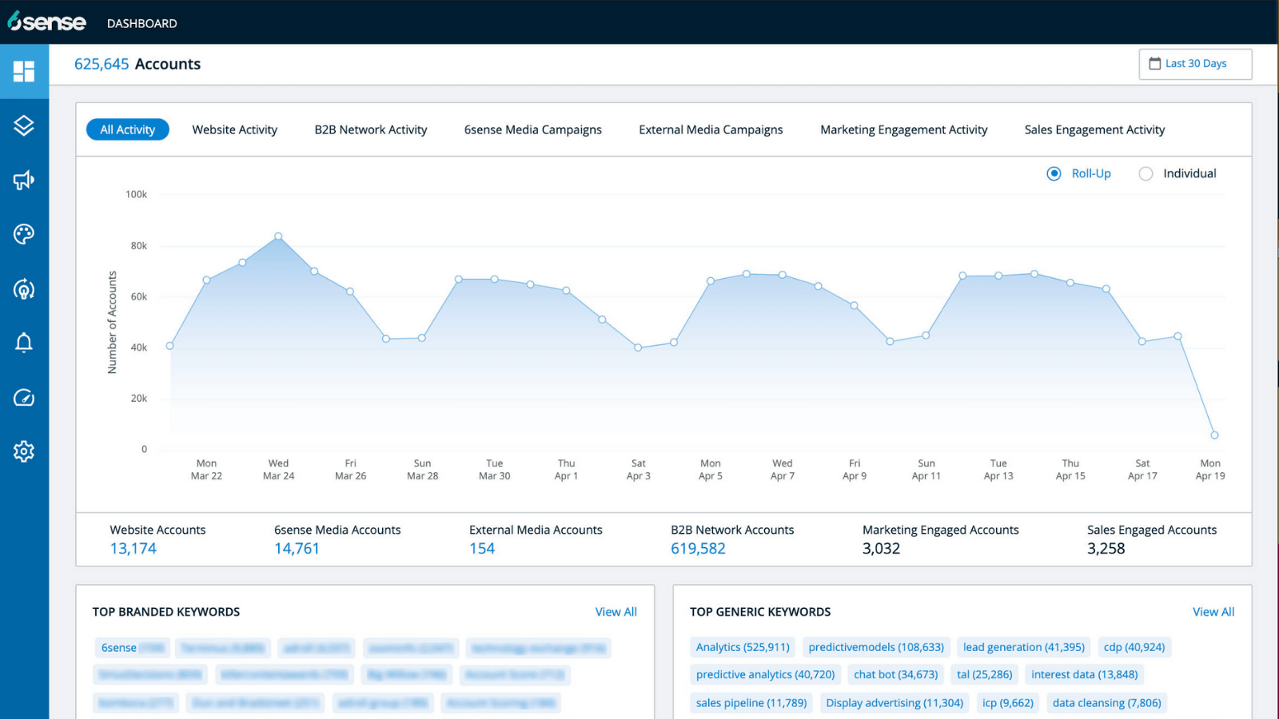
Task: Click Marketing Engaged Accounts value 3,032
Action: tap(881, 549)
